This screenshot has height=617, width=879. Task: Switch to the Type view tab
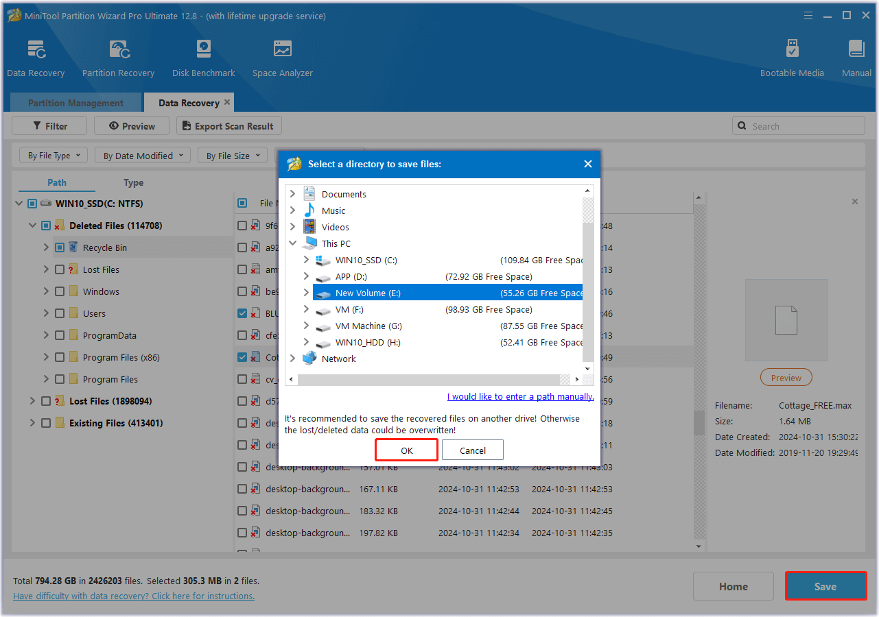(134, 182)
